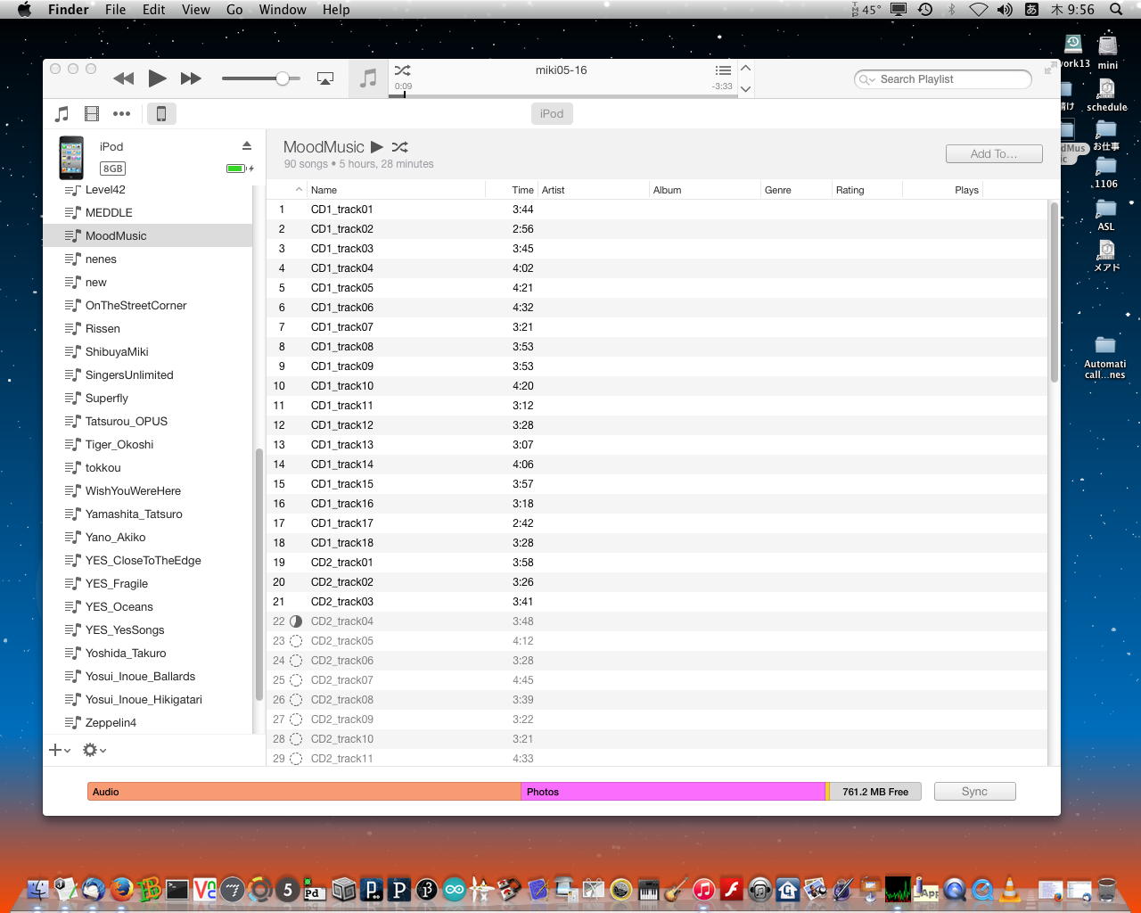Select the iPod device icon button

click(161, 113)
